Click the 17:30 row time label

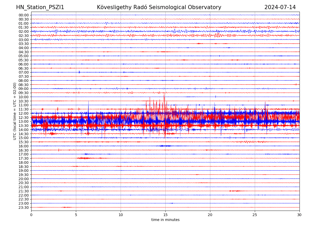23,158
